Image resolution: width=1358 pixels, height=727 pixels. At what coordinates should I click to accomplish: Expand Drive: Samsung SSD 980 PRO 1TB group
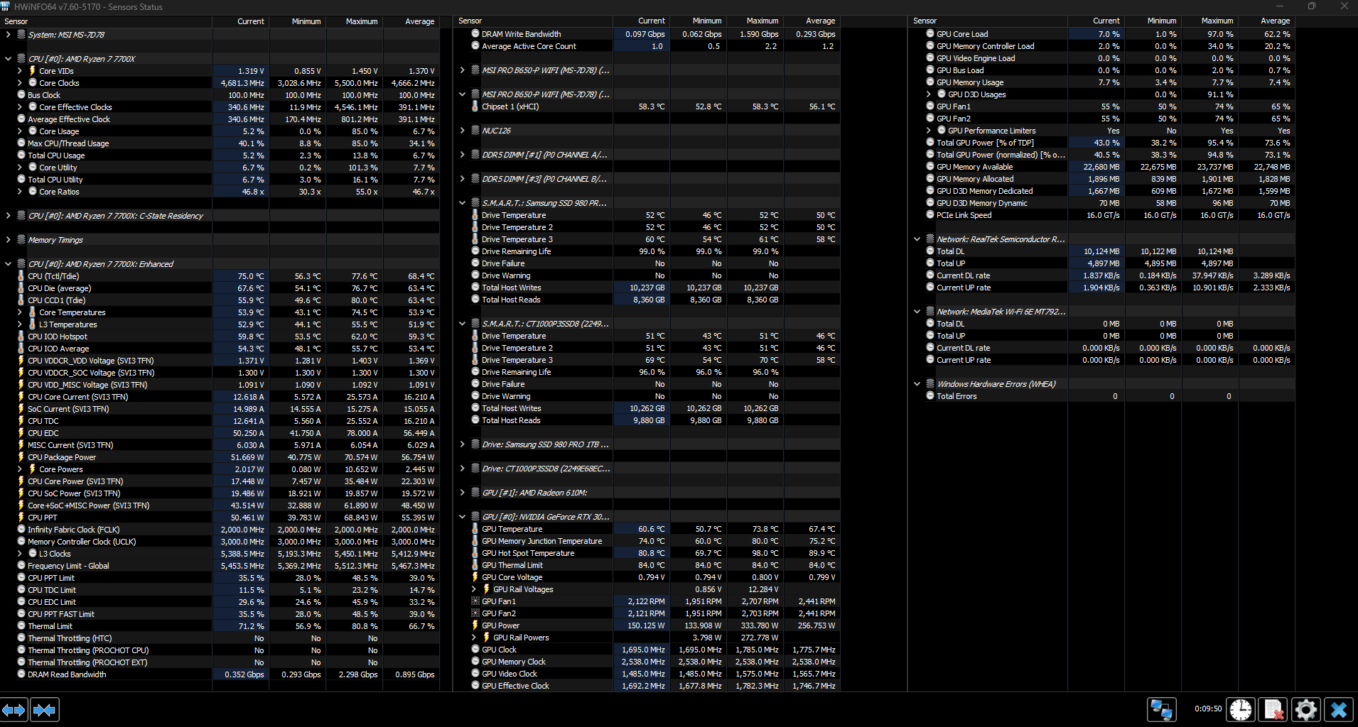click(x=462, y=444)
